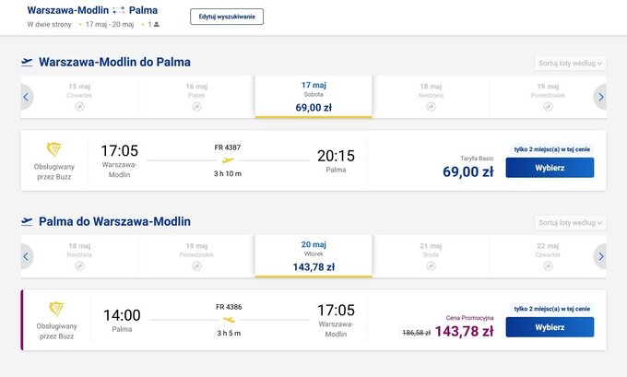Click next dates arrow in return carousel

click(x=601, y=256)
